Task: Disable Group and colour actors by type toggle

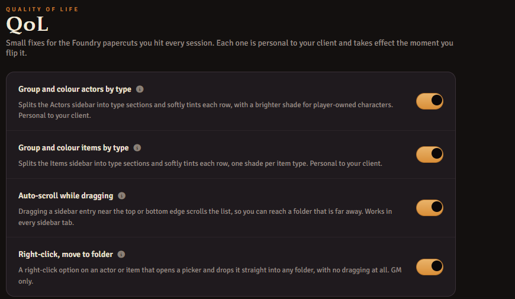Action: [430, 101]
